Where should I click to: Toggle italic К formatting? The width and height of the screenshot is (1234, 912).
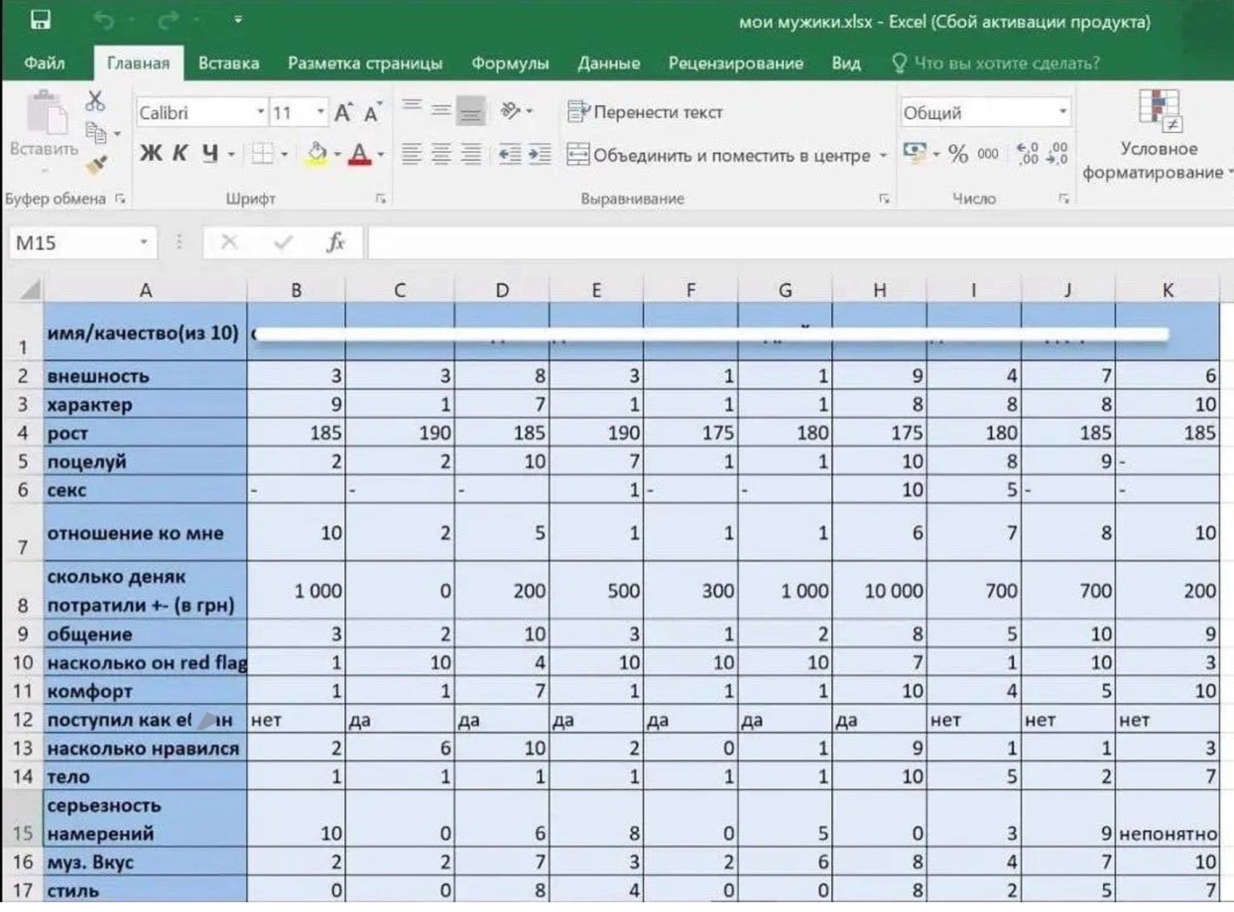[x=180, y=153]
